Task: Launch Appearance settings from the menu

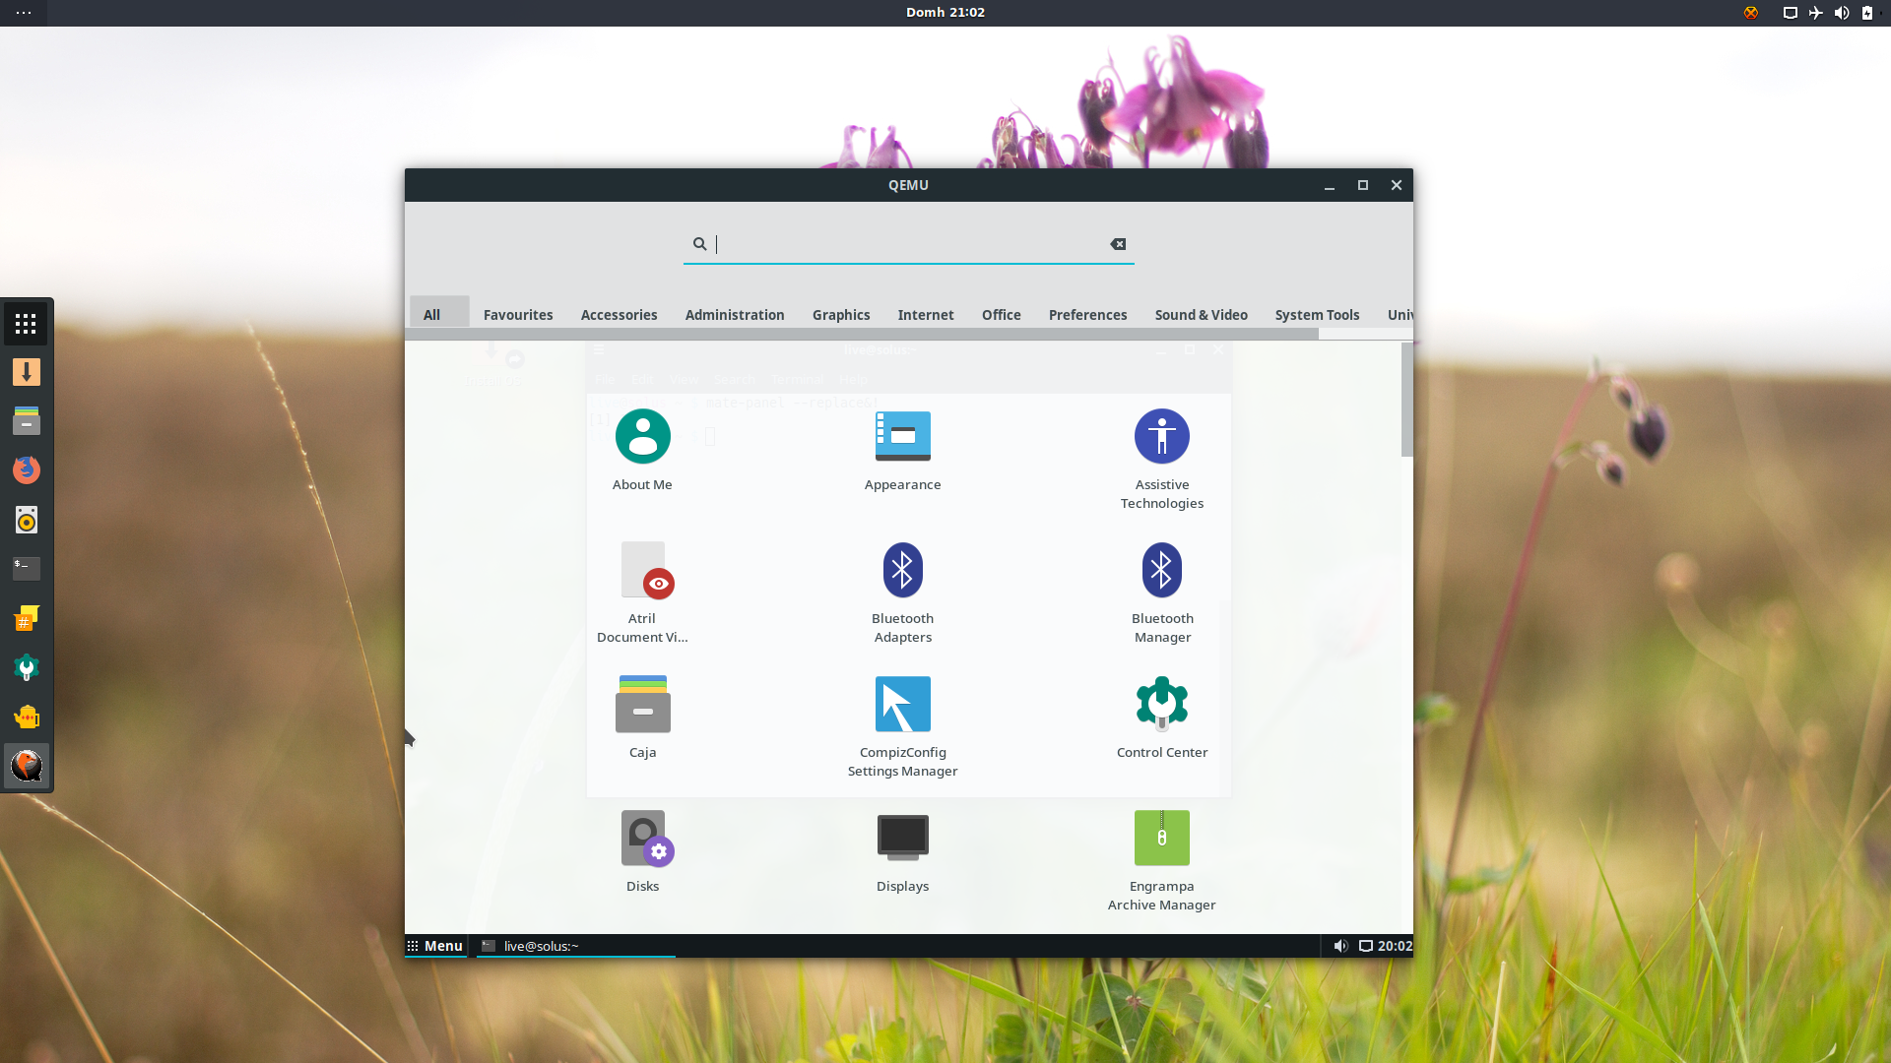Action: pyautogui.click(x=902, y=436)
